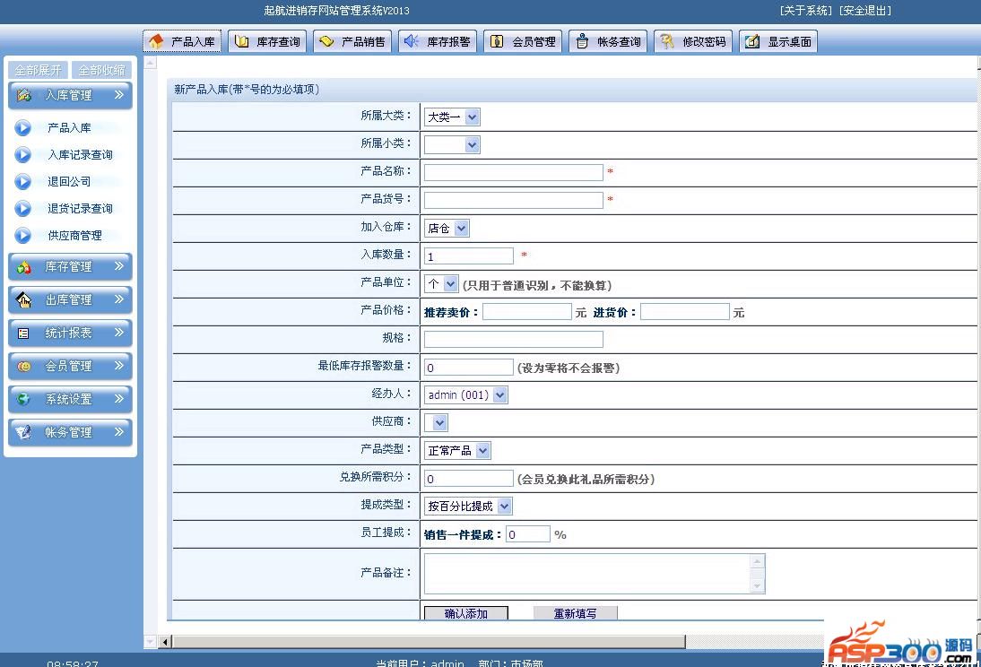Expand the 出库管理 panel via chevron
The height and width of the screenshot is (667, 981).
[x=119, y=299]
